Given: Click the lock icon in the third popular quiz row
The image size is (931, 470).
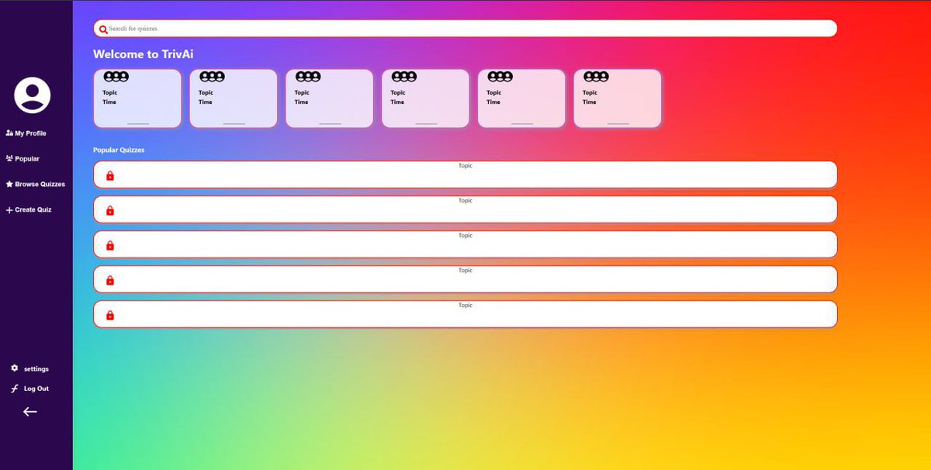Looking at the screenshot, I should [110, 246].
